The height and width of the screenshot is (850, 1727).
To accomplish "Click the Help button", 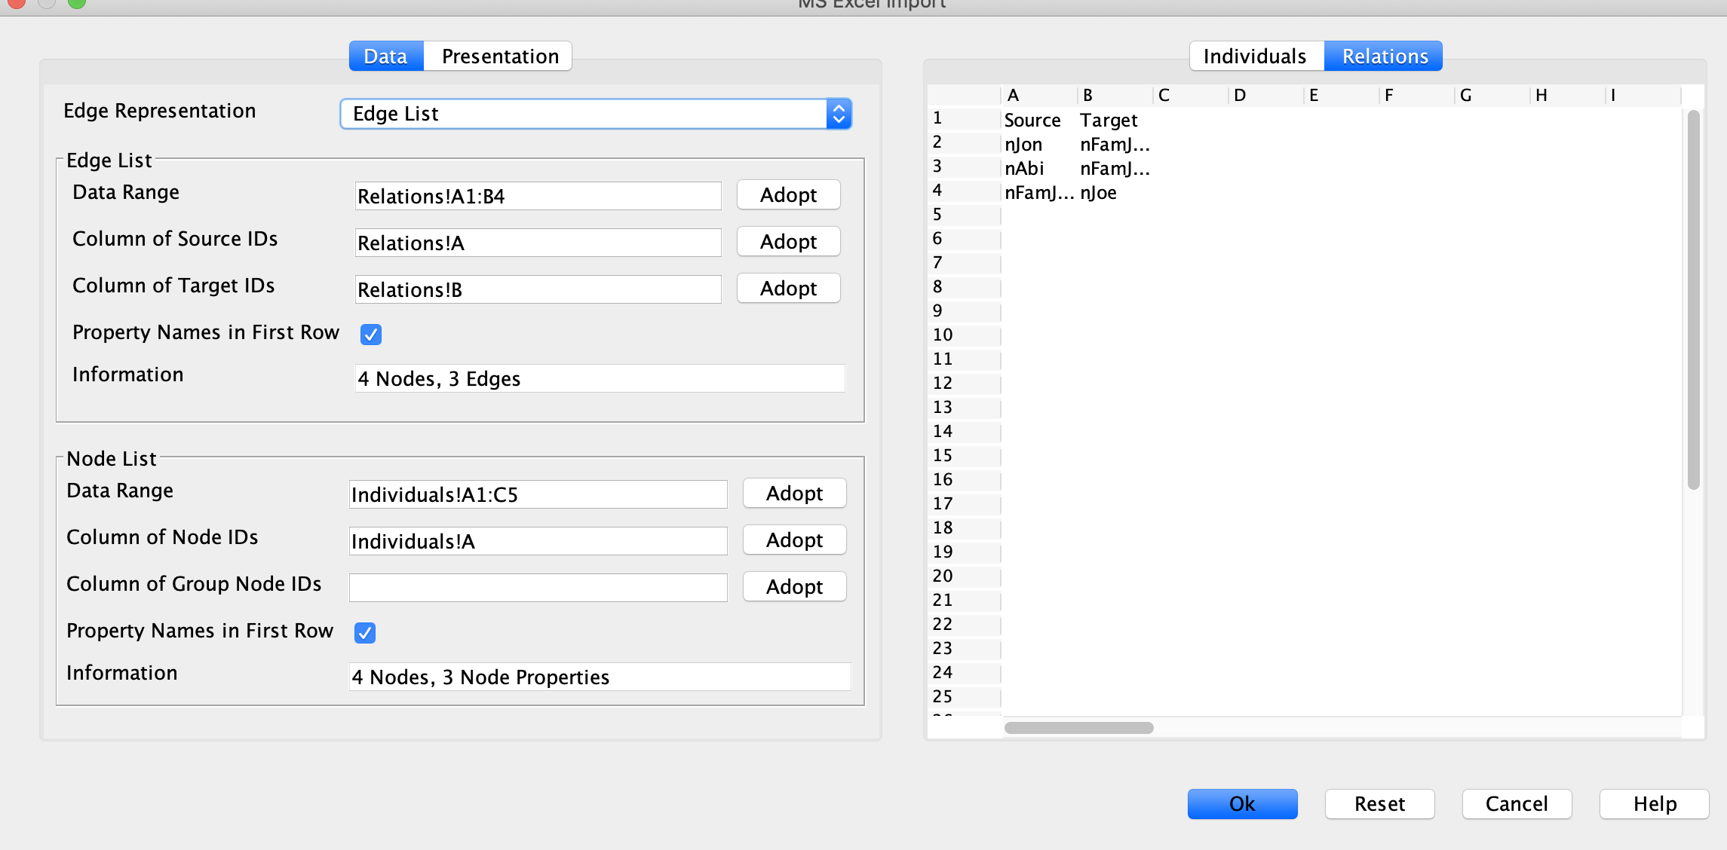I will (1654, 804).
